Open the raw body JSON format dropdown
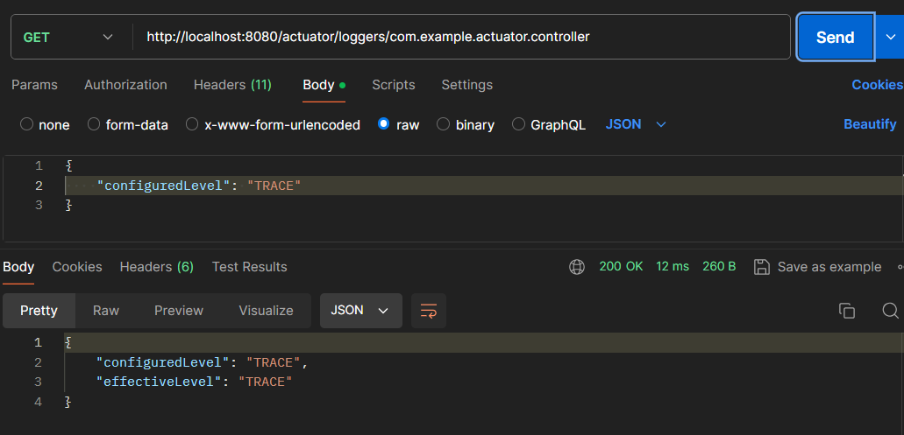Image resolution: width=904 pixels, height=435 pixels. (x=636, y=124)
